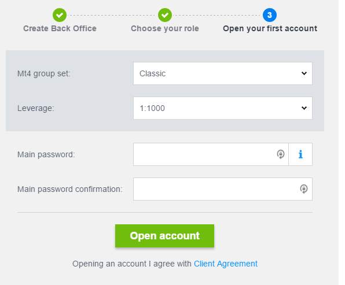Click the chevron on the Leverage select
Viewport: 345px width, 285px height.
point(304,108)
